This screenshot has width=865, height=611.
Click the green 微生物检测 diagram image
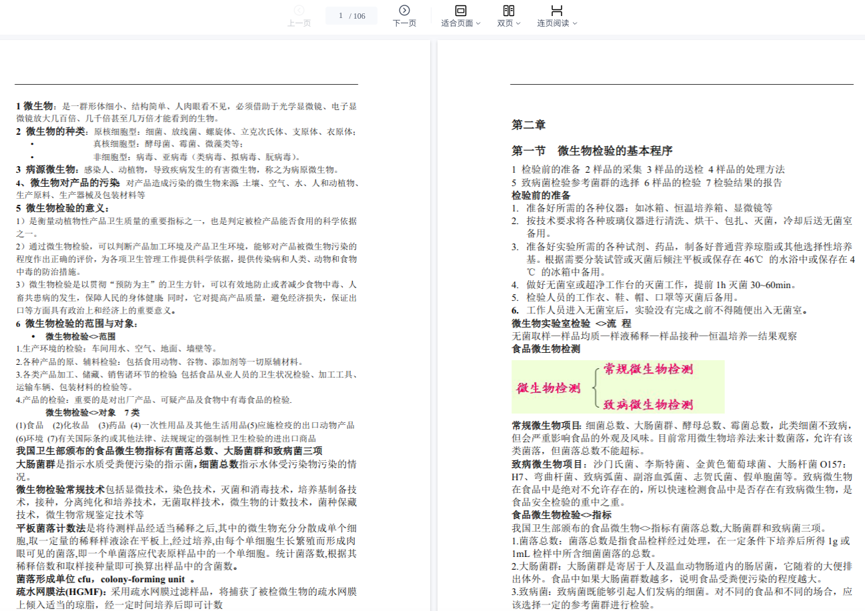click(x=618, y=387)
